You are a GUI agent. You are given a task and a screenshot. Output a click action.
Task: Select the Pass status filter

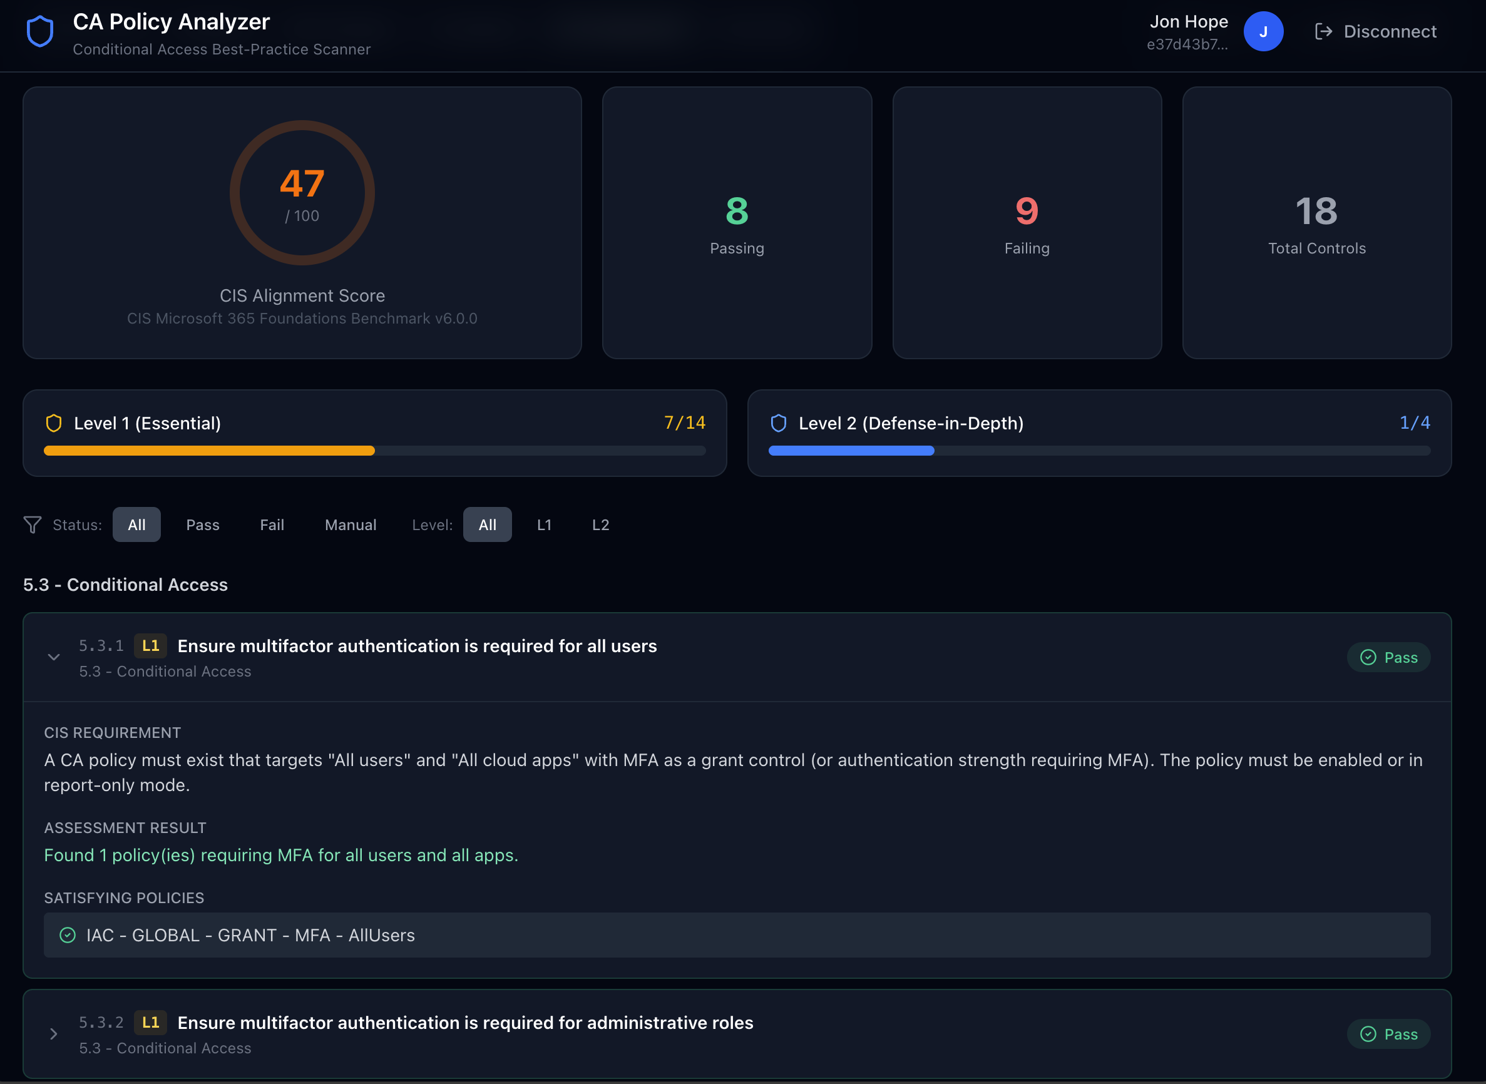[203, 525]
